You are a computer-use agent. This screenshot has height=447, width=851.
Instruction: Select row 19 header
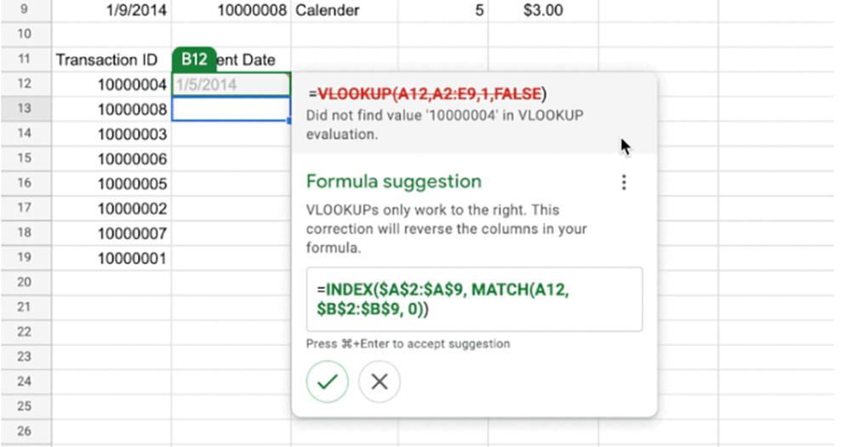(x=26, y=257)
